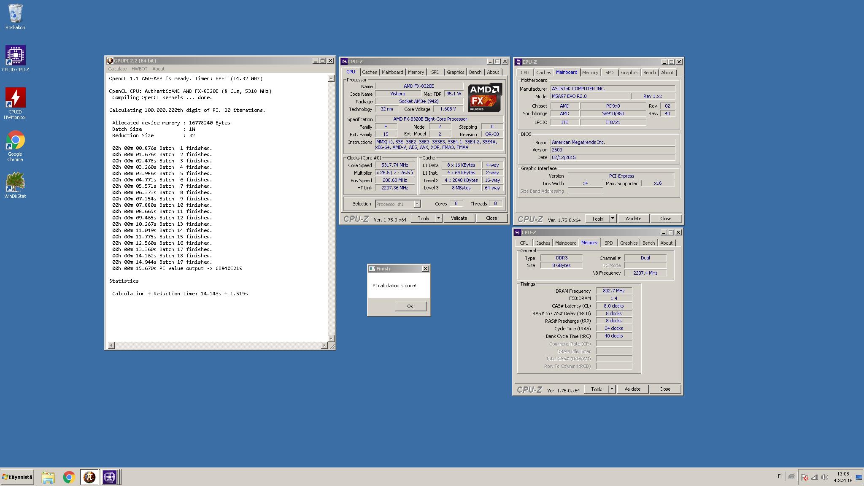Click GPUPI vertical scrollbar up arrow
The image size is (864, 486).
pyautogui.click(x=331, y=79)
